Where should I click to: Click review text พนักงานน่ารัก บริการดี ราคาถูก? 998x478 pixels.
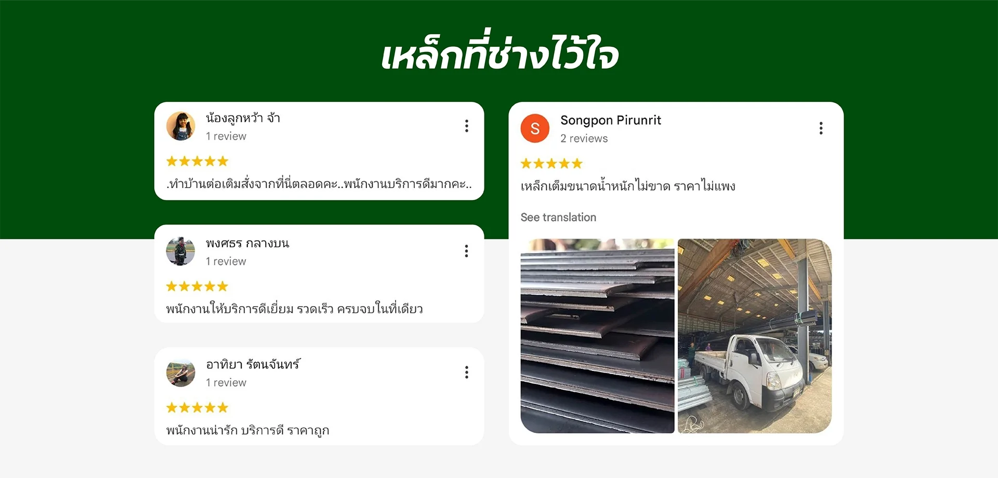247,430
